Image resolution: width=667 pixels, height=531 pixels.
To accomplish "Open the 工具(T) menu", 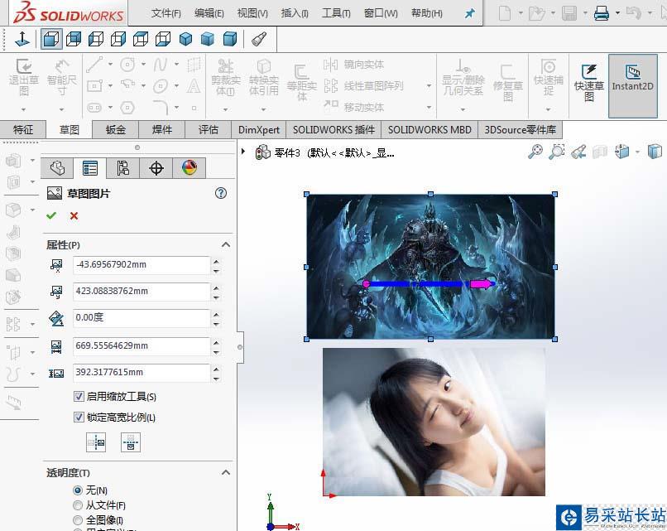I will (336, 13).
